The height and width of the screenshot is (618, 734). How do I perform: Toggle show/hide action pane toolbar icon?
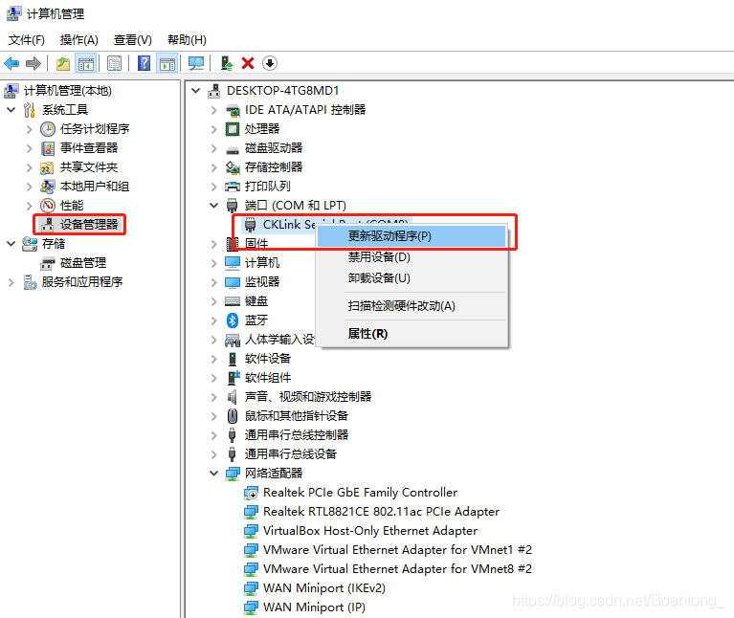click(167, 63)
